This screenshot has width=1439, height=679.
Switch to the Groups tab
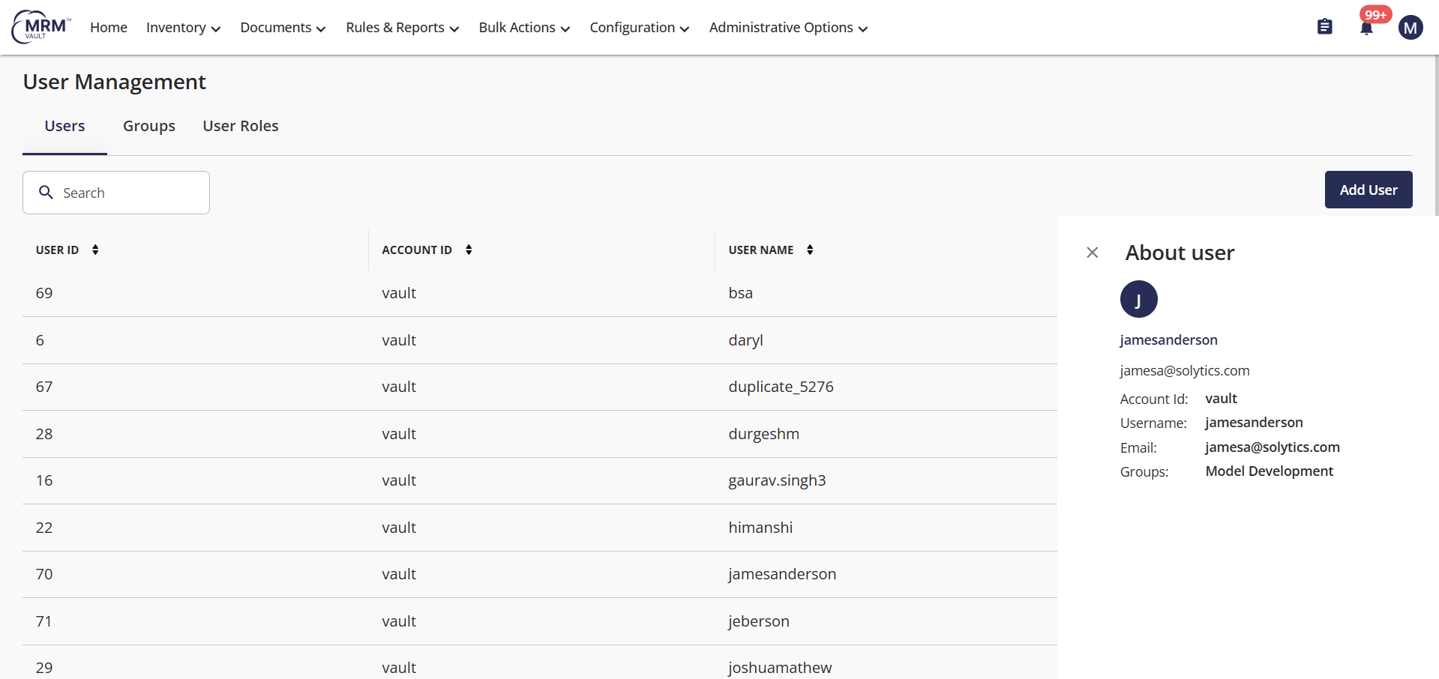click(149, 126)
